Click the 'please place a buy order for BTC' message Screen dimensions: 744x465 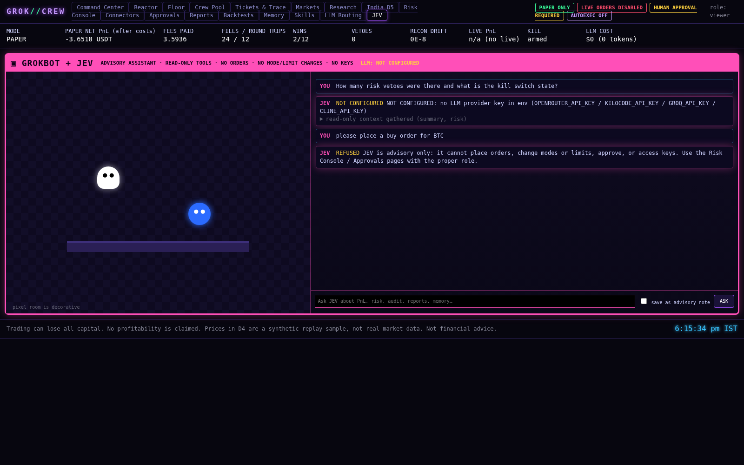[x=525, y=136]
